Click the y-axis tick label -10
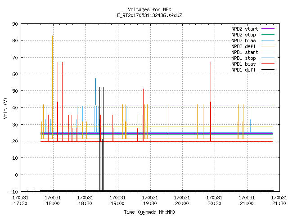The image size is (288, 216). pyautogui.click(x=14, y=192)
